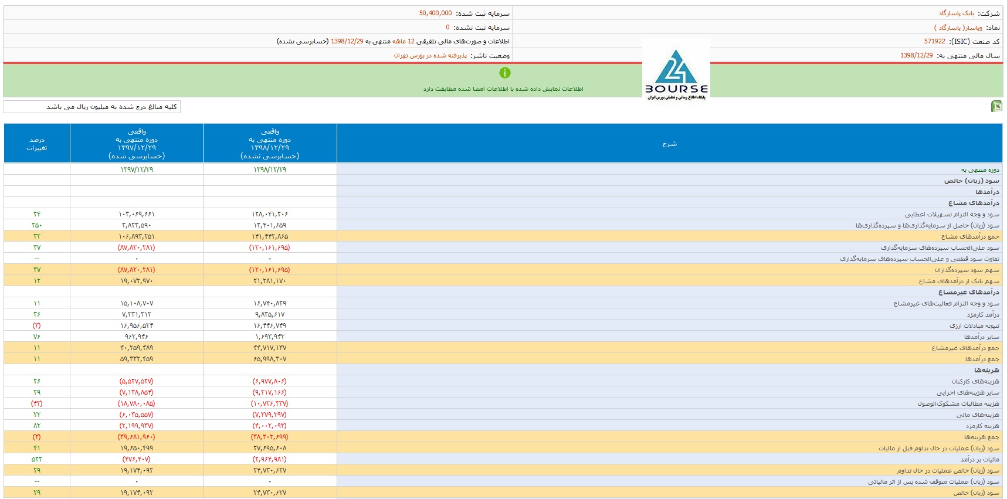This screenshot has height=499, width=1007.
Task: Select the percent change '۷۶'
Action: point(37,337)
